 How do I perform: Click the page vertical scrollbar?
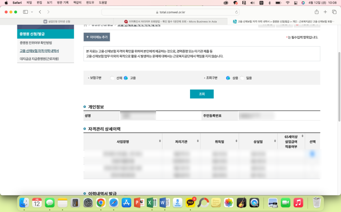(339, 87)
